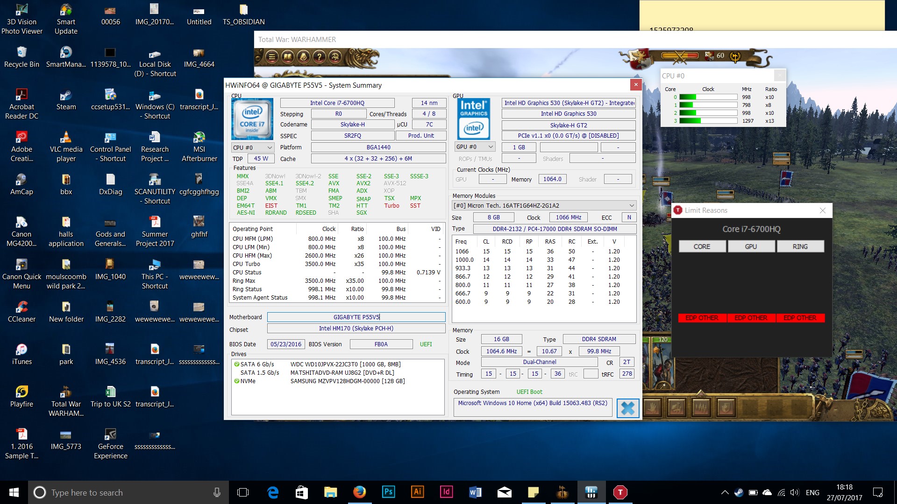Open the Micron memory module dropdown
The height and width of the screenshot is (504, 897).
544,206
